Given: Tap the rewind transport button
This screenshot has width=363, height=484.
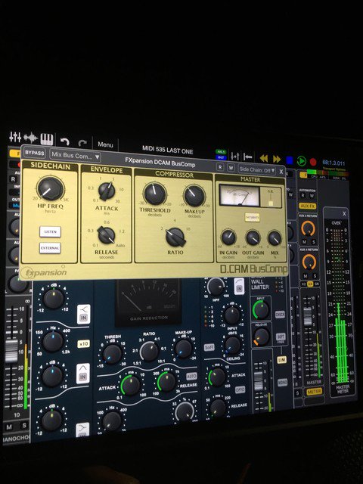Looking at the screenshot, I should pyautogui.click(x=264, y=158).
